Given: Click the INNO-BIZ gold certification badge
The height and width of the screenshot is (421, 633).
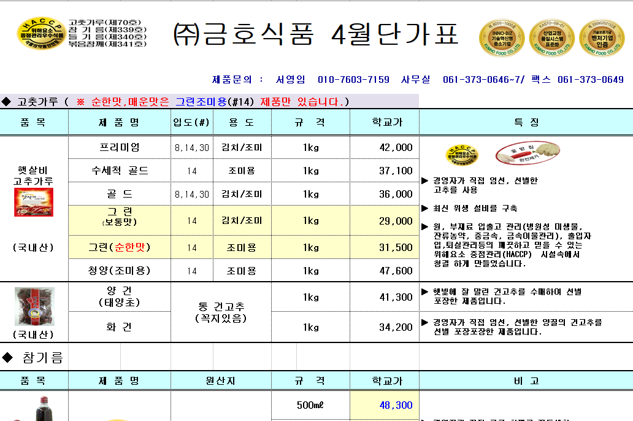Looking at the screenshot, I should click(x=502, y=38).
